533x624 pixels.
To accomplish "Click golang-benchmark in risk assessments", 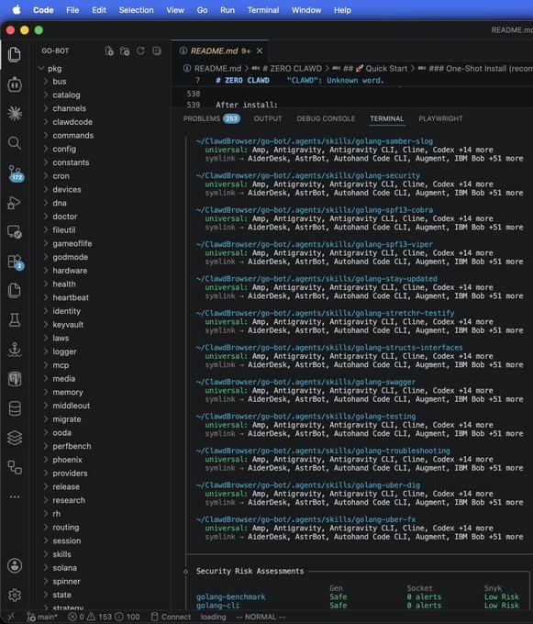I will (x=230, y=597).
